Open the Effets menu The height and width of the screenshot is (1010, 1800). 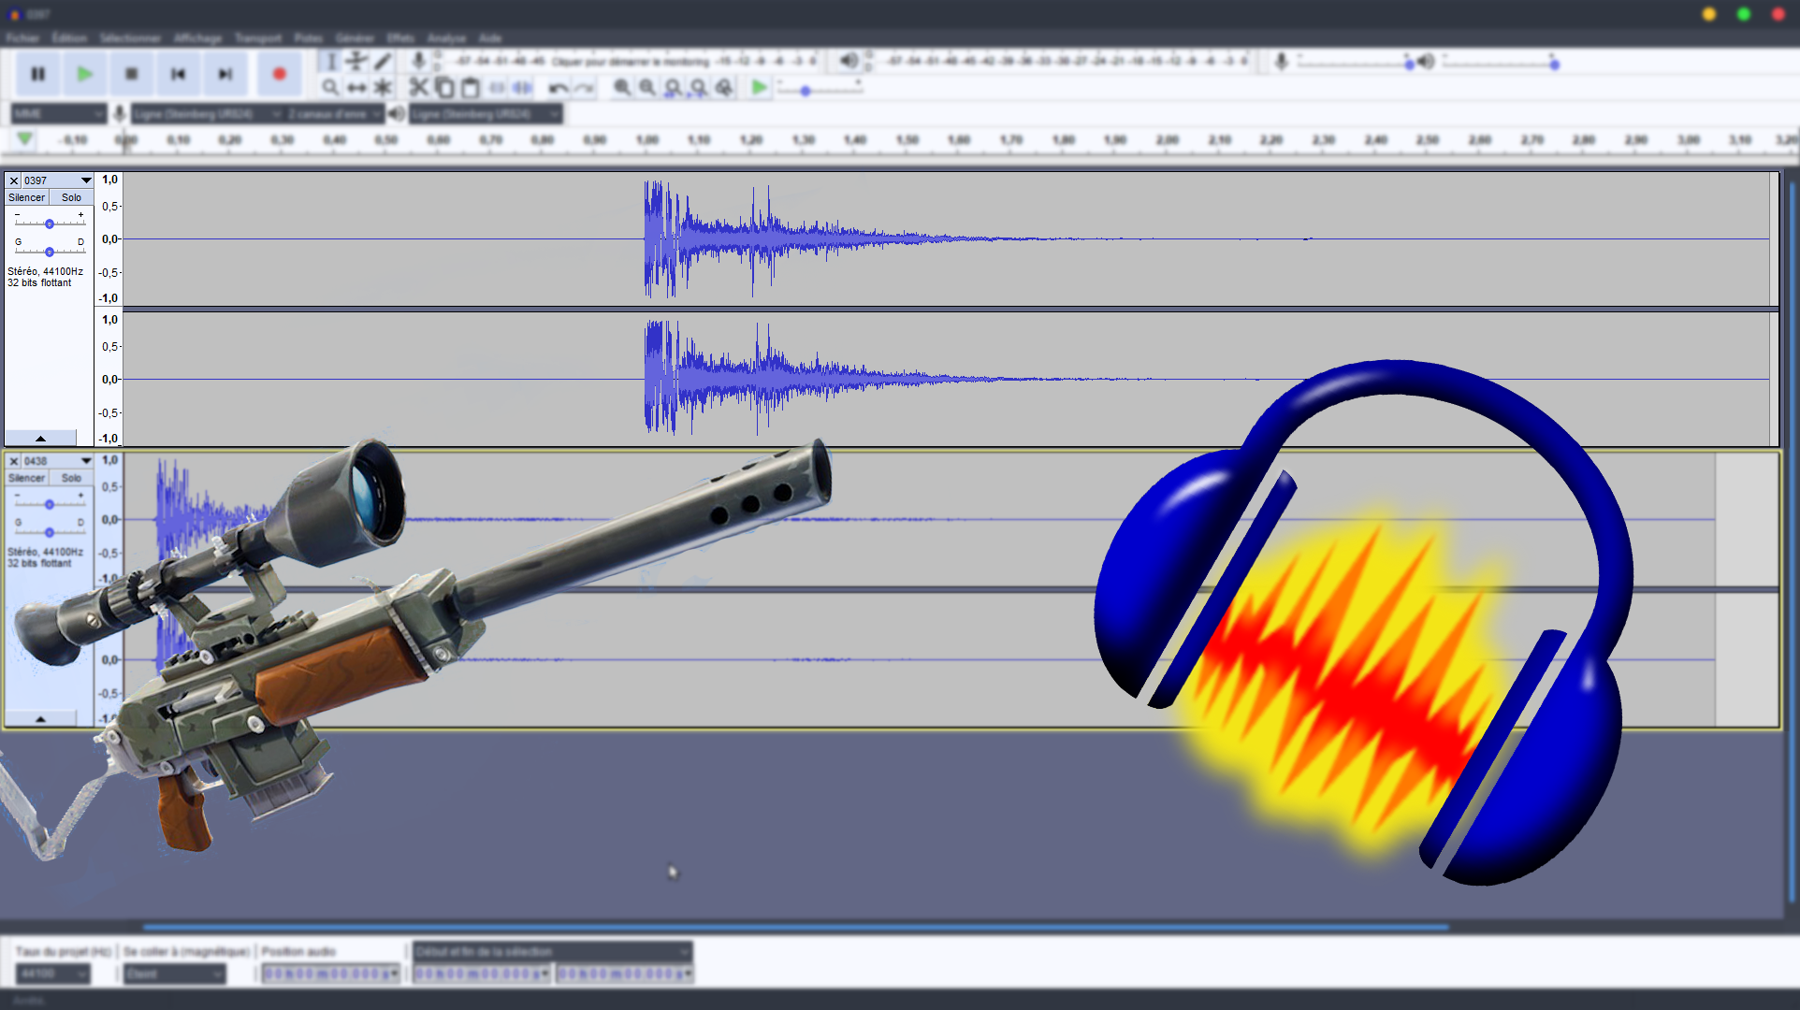coord(400,37)
